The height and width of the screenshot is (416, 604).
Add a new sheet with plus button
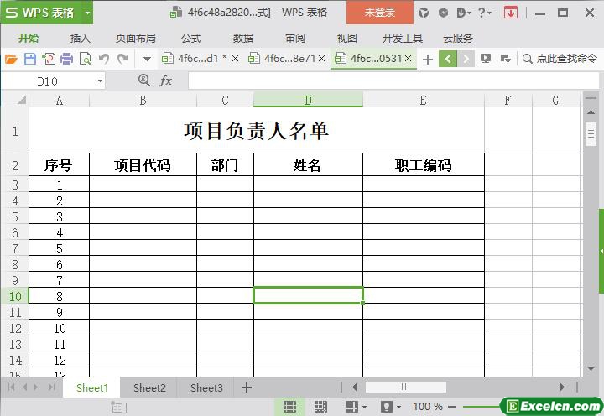247,387
